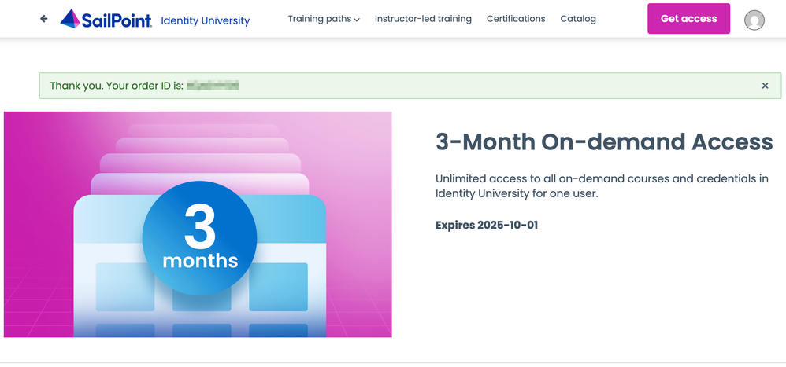Click the "Thank you" confirmation text

(x=116, y=86)
